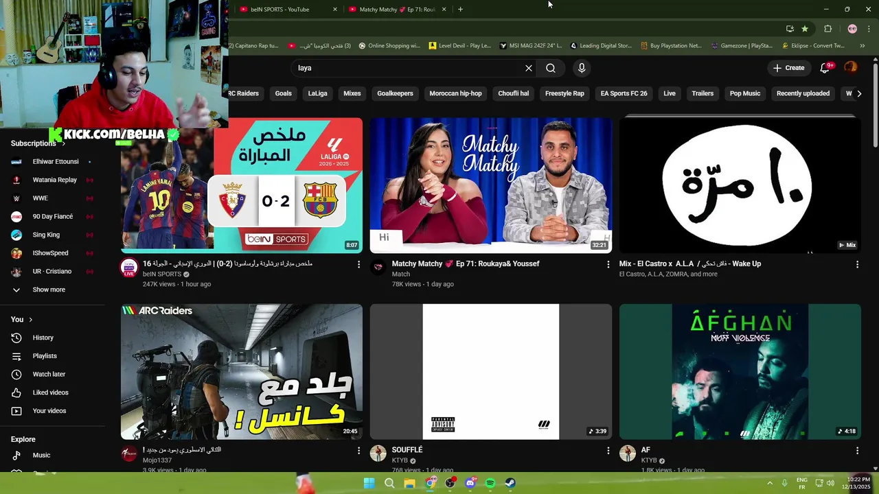Image resolution: width=879 pixels, height=494 pixels.
Task: Select the Trailers filter chip
Action: tap(703, 93)
